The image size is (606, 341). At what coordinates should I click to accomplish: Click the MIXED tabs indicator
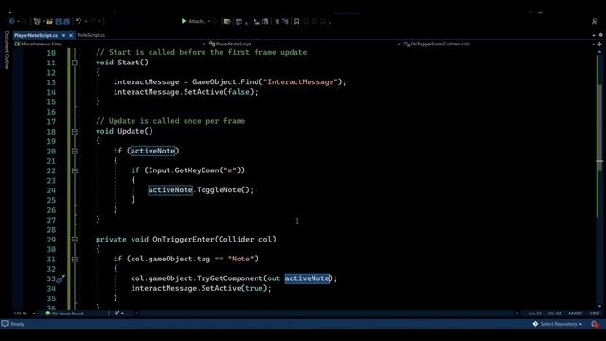[x=575, y=314]
